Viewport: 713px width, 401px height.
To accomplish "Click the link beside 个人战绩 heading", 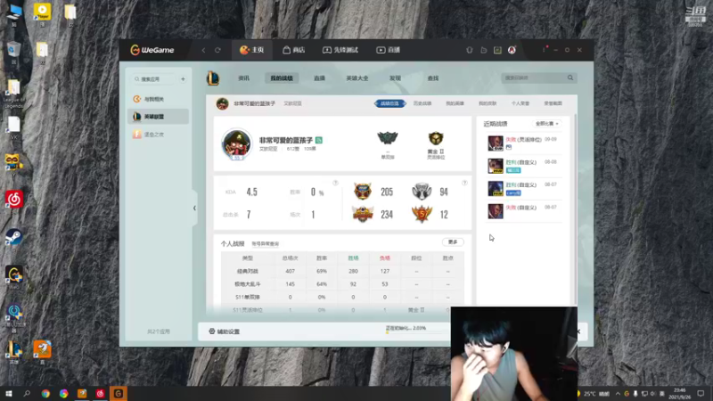I will coord(265,244).
